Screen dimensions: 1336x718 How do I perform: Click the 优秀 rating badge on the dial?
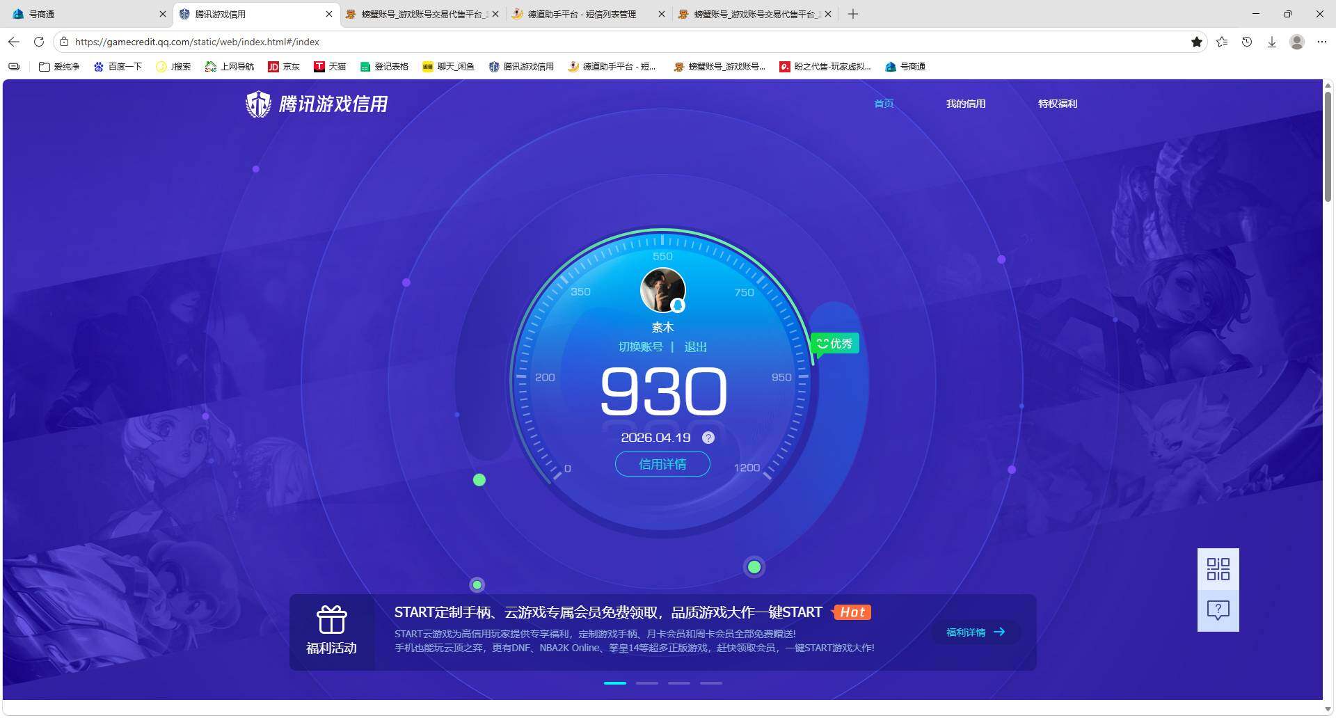tap(834, 343)
